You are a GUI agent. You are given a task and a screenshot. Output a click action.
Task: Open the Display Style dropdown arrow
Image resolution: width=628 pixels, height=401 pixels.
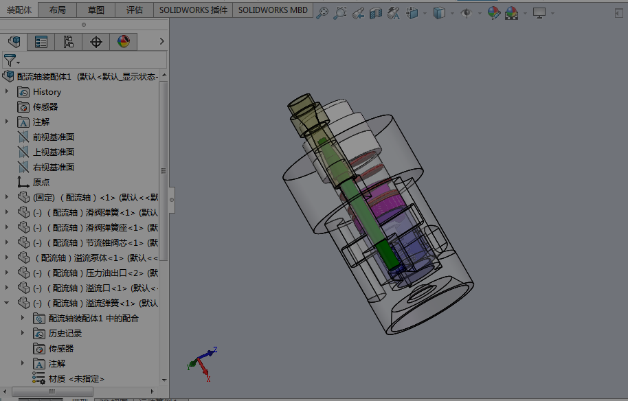tap(452, 14)
